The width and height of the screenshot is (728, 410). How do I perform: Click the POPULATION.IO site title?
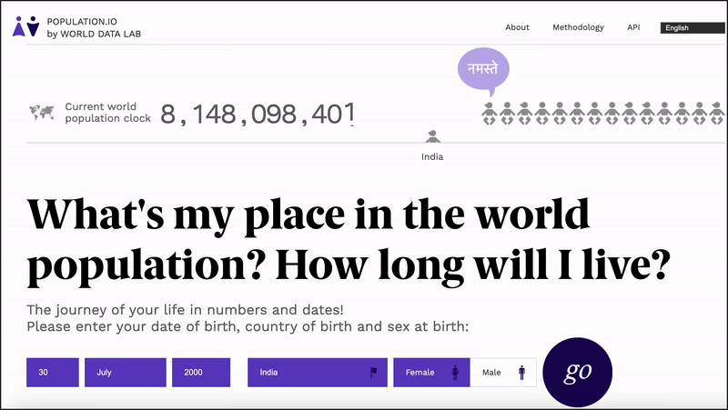click(x=82, y=21)
